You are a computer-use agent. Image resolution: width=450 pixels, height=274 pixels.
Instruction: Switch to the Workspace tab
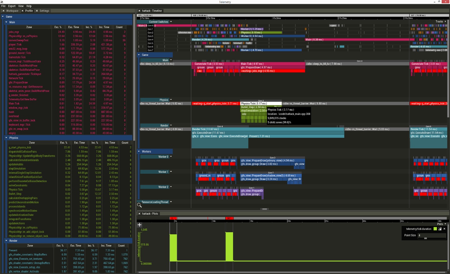pyautogui.click(x=12, y=11)
